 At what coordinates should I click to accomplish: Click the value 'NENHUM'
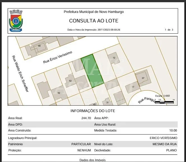tap(84, 151)
